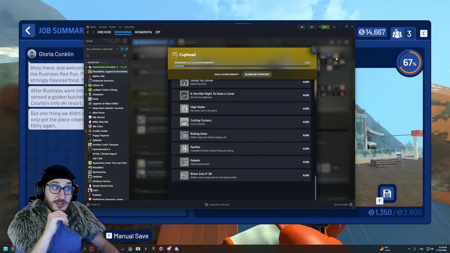
Task: Open Seznam přátel friends list
Action: [343, 205]
